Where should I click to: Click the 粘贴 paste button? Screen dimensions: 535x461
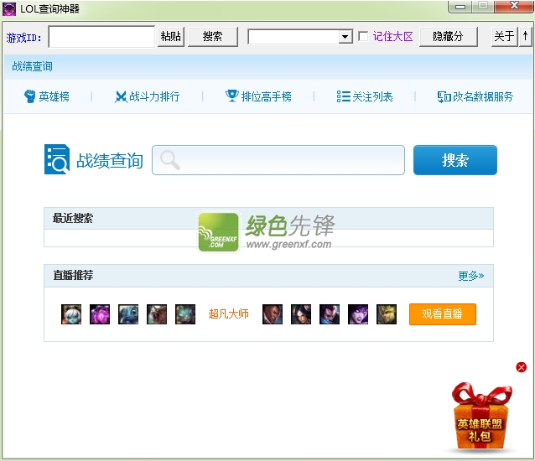170,37
